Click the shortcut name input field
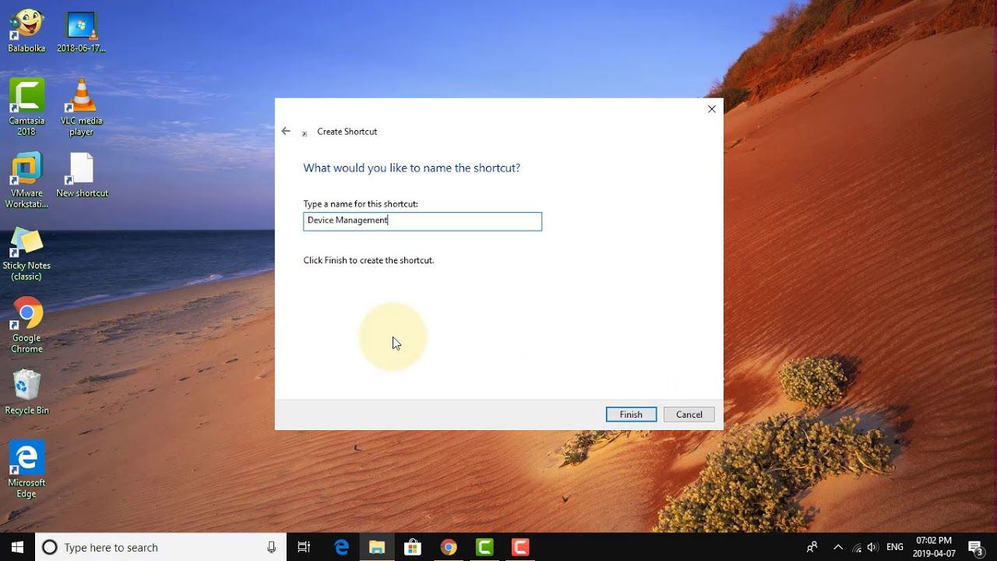The height and width of the screenshot is (561, 997). [x=422, y=221]
